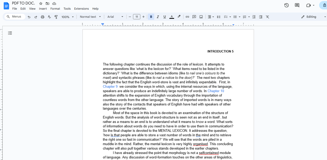The width and height of the screenshot is (327, 160).
Task: Decrease font size with minus button
Action: (x=130, y=17)
